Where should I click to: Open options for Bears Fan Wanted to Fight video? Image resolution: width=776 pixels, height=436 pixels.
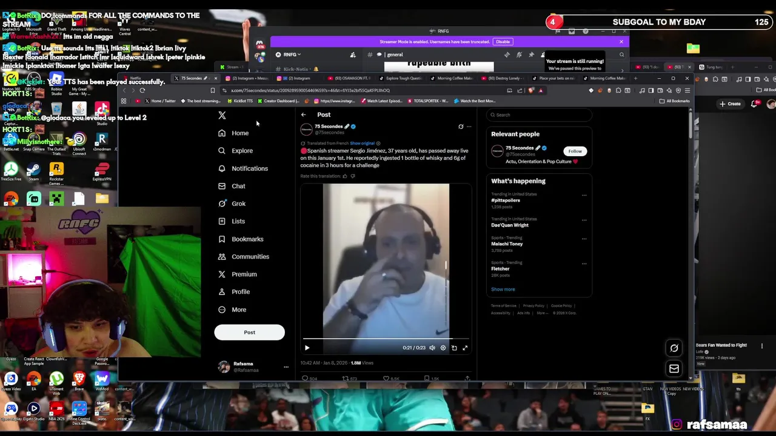(762, 346)
